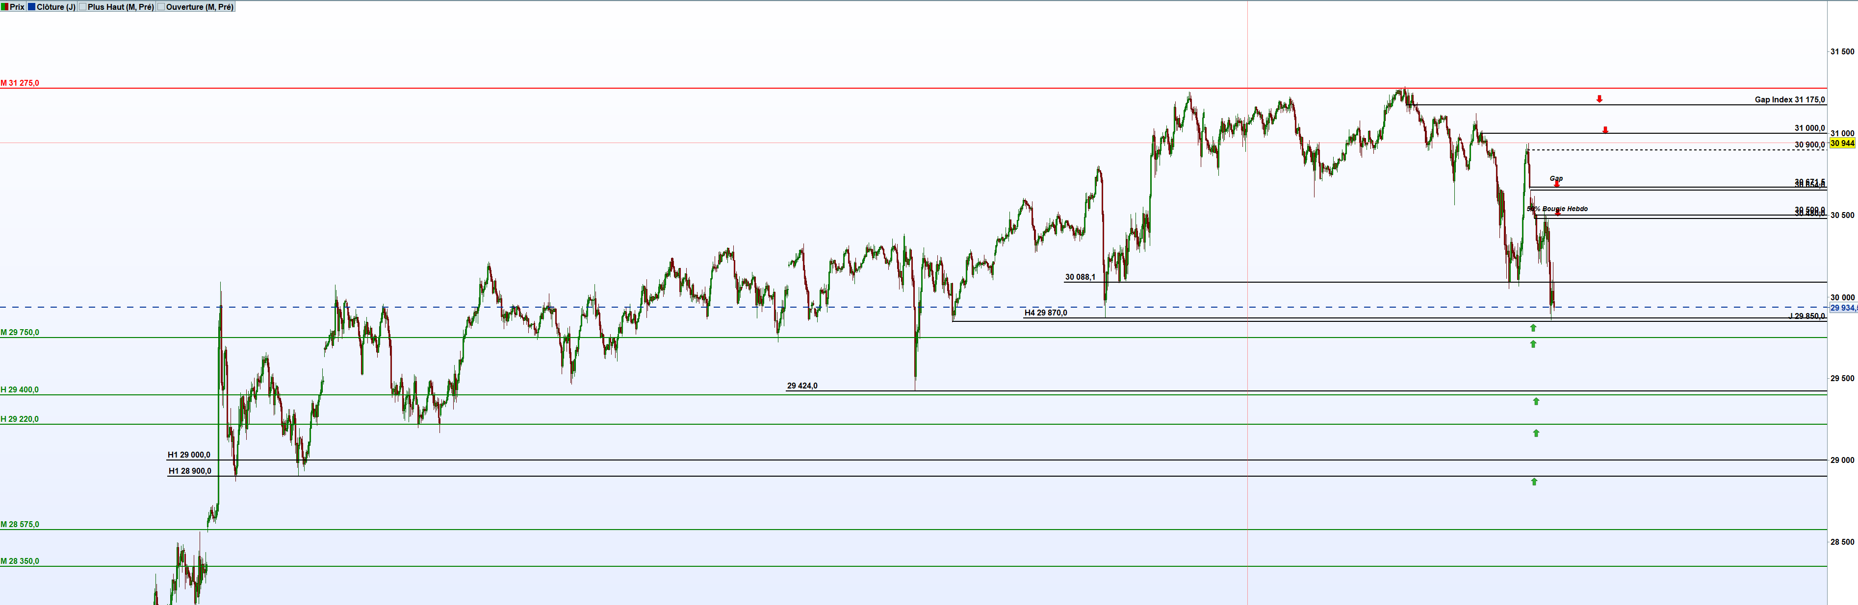Toggle the Ouverture (M, Pré) legend checkbox
Screen dimensions: 1858x605
click(x=161, y=6)
